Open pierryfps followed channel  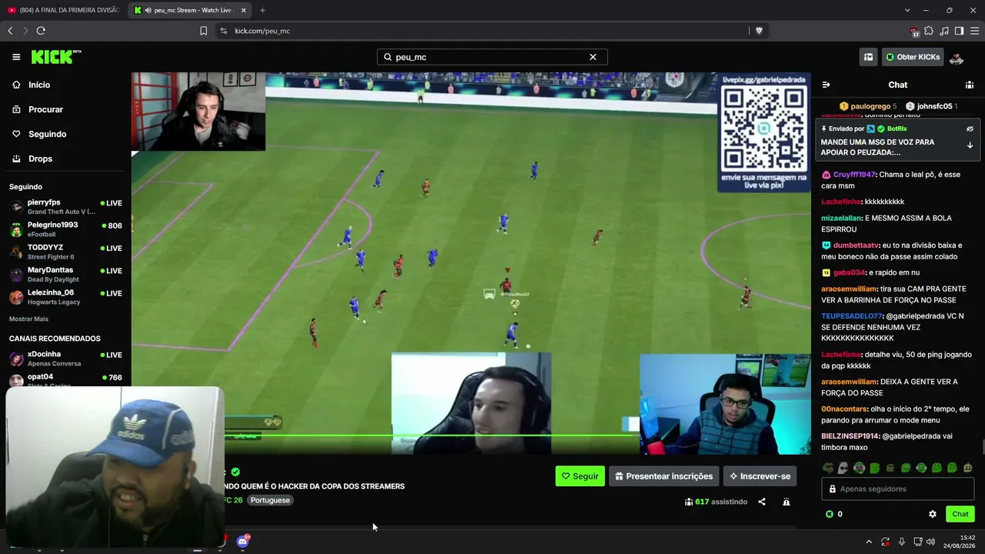tap(65, 207)
